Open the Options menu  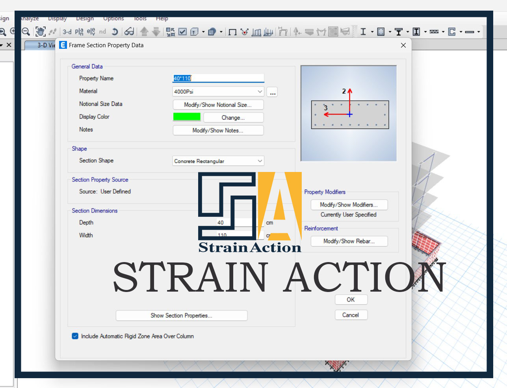point(113,18)
